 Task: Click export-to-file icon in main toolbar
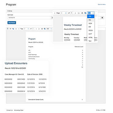[x=42, y=29]
